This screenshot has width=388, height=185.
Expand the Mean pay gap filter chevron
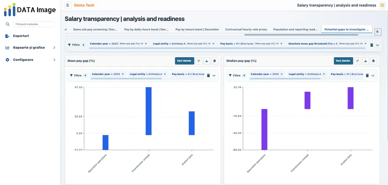(214, 75)
